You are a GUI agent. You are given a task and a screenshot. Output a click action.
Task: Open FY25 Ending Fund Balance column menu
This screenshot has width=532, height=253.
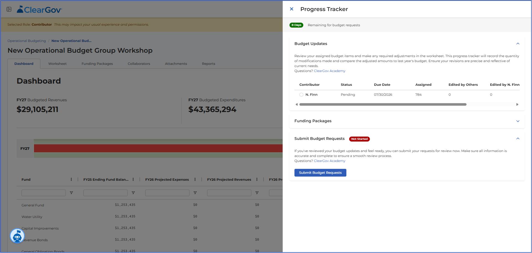tap(133, 179)
